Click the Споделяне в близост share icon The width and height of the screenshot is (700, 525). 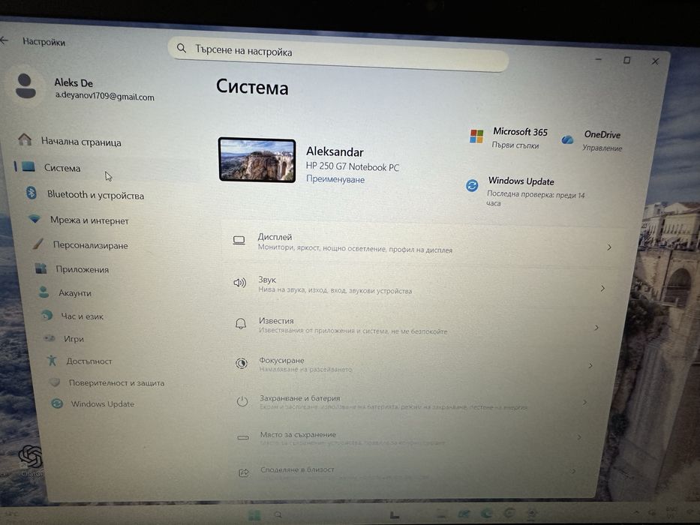244,472
